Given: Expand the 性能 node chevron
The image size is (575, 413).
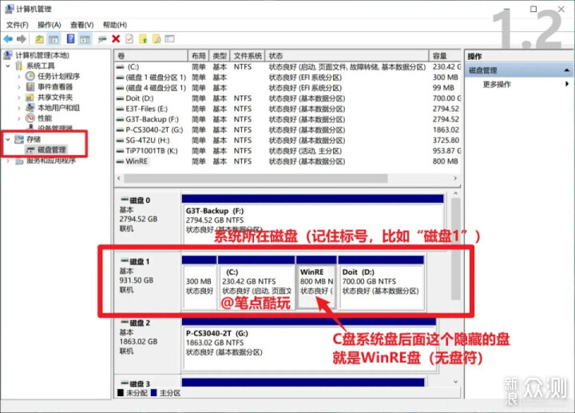Looking at the screenshot, I should [18, 118].
